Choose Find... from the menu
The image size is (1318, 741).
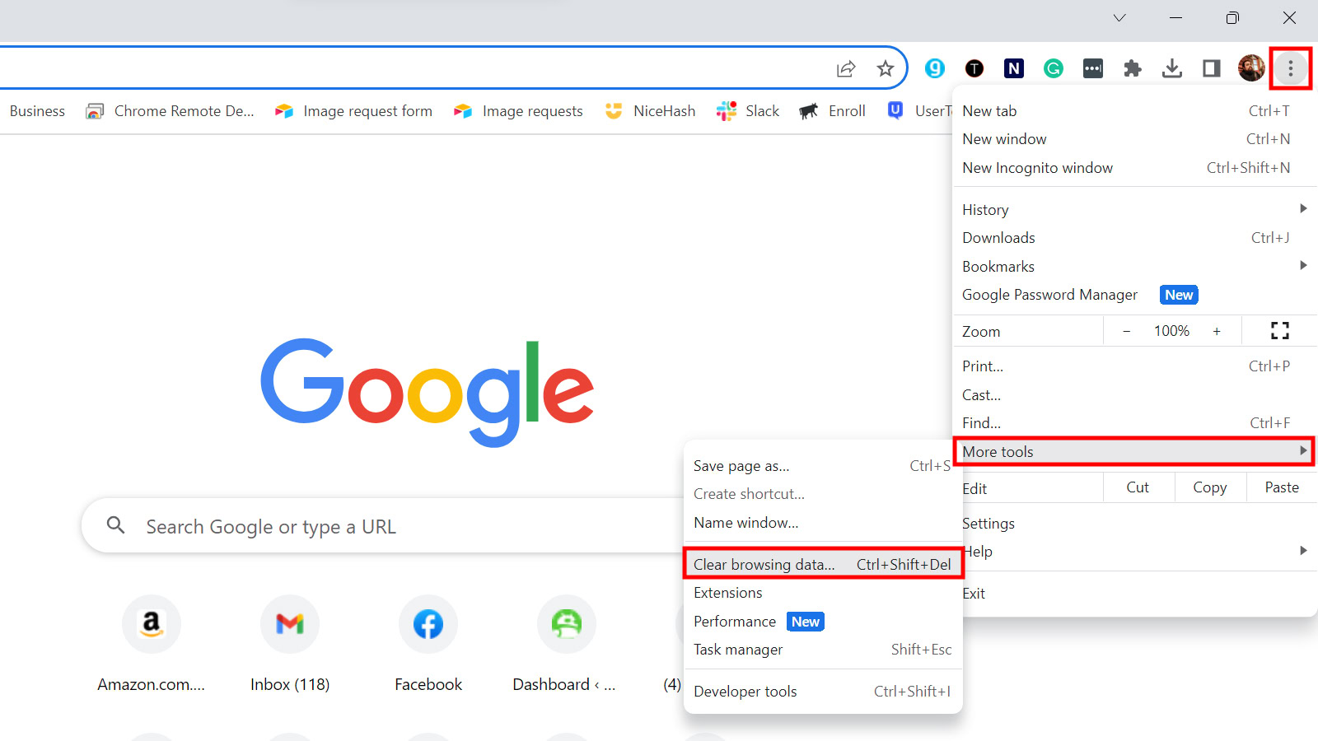click(x=1133, y=423)
